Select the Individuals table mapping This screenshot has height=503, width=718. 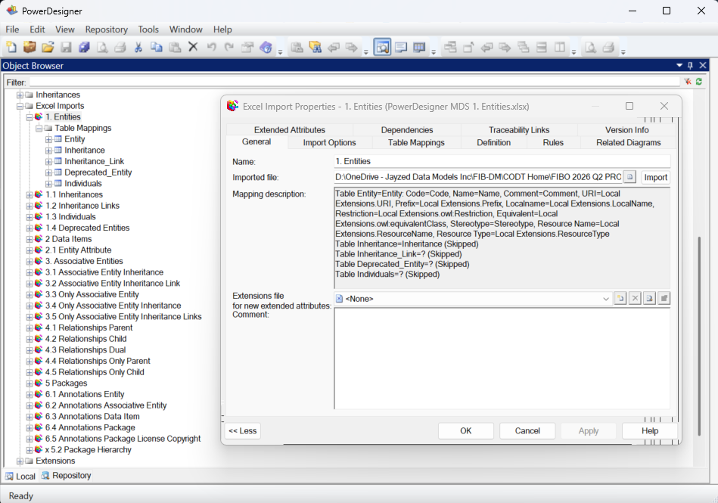pyautogui.click(x=83, y=183)
